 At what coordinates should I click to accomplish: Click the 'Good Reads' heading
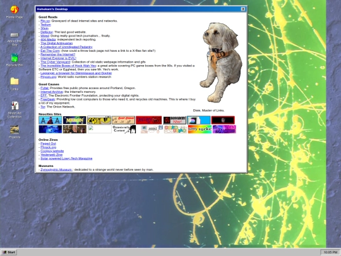point(48,17)
